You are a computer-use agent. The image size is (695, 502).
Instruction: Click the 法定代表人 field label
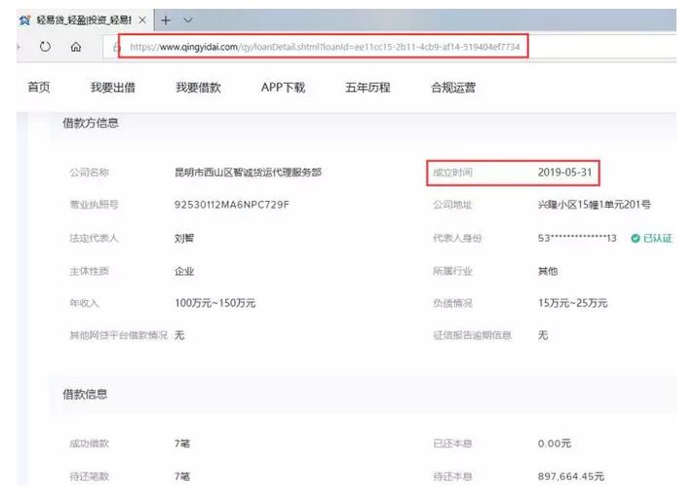(x=94, y=239)
